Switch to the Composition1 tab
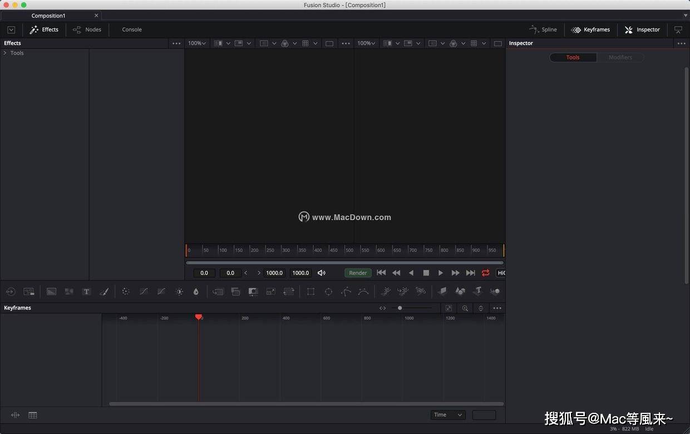Screen dimensions: 690x434 (x=48, y=16)
